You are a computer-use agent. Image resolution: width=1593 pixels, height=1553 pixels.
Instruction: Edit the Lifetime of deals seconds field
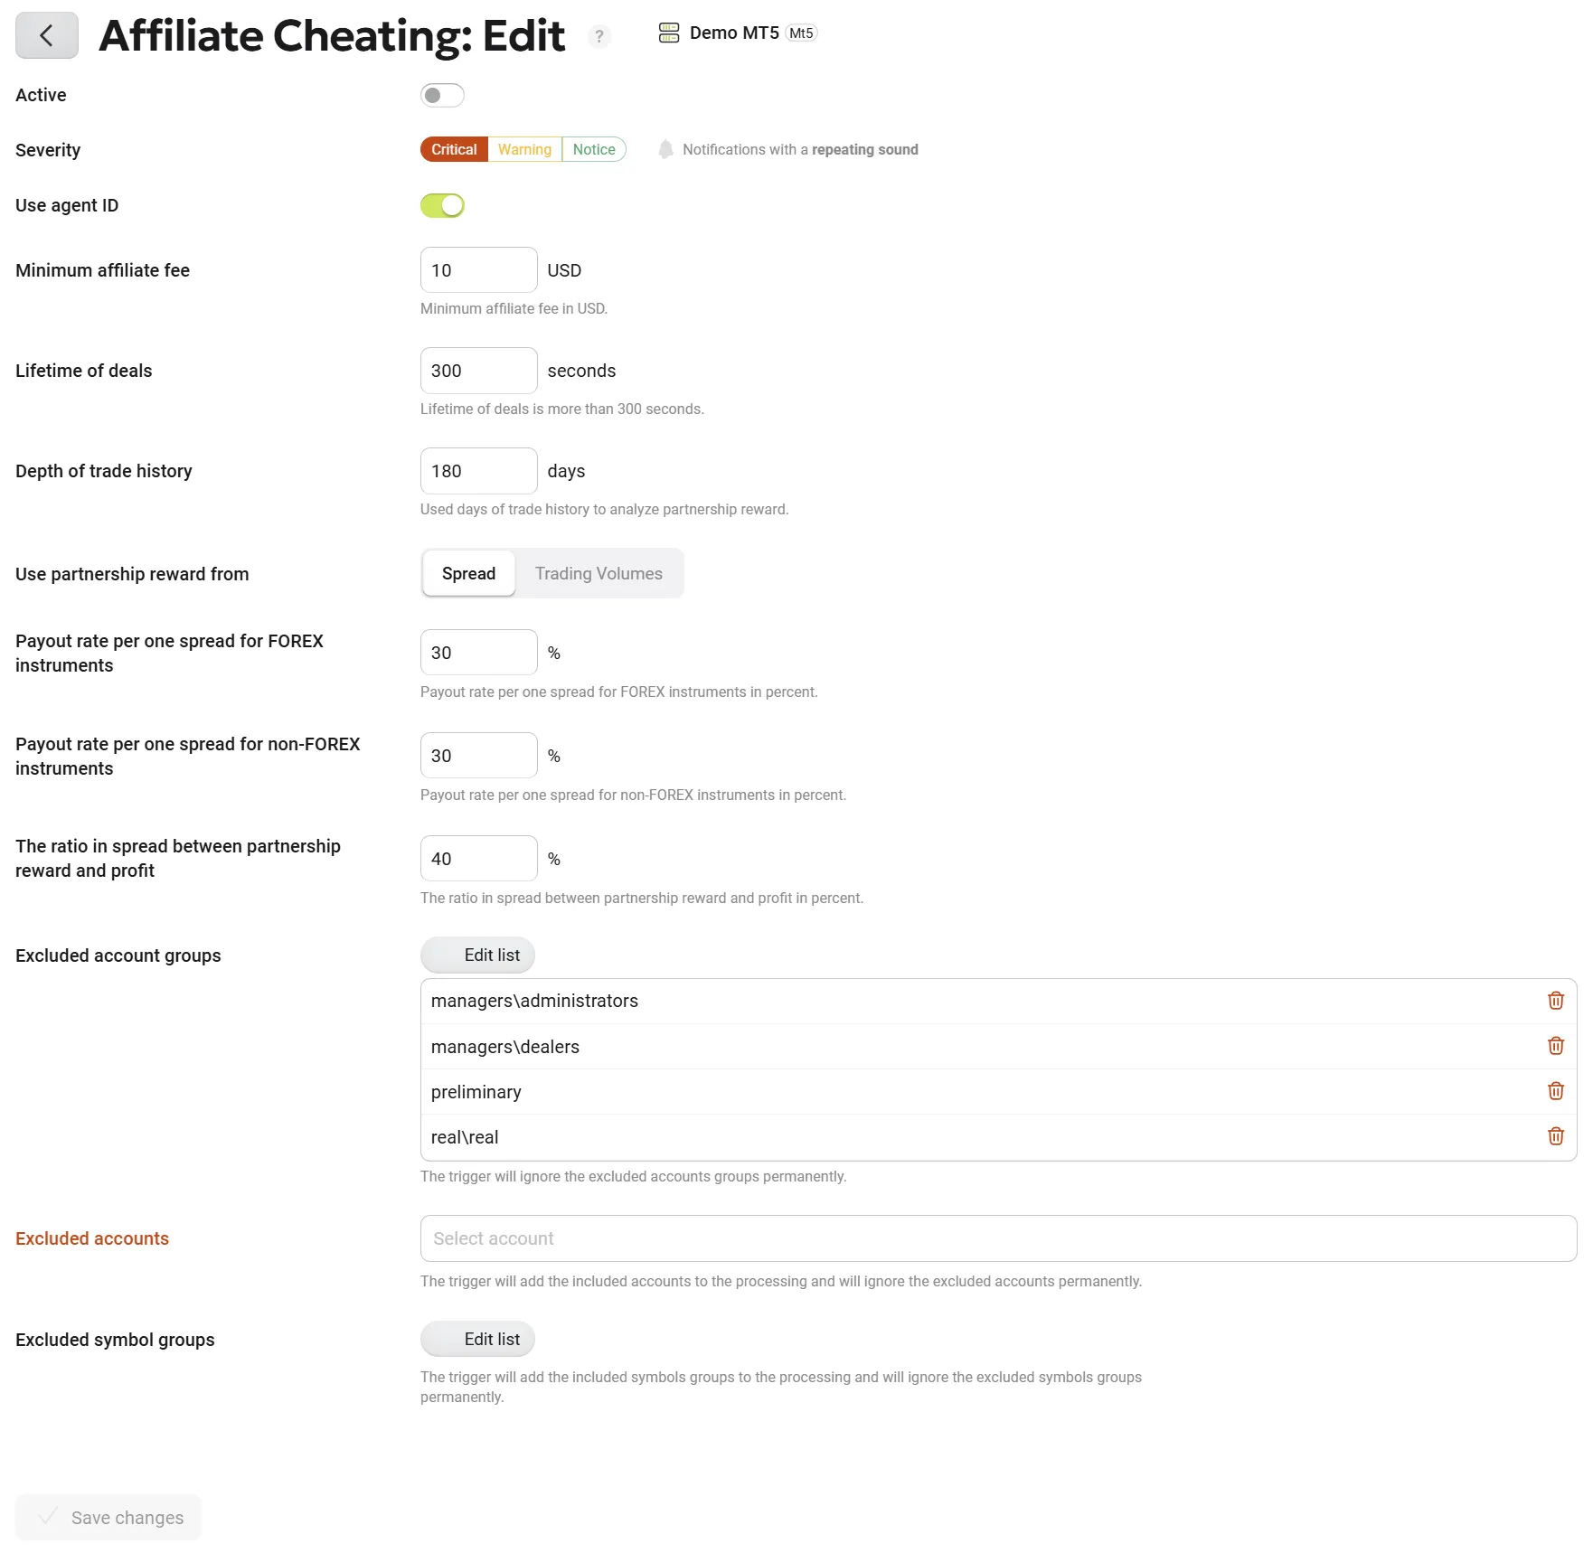coord(478,371)
